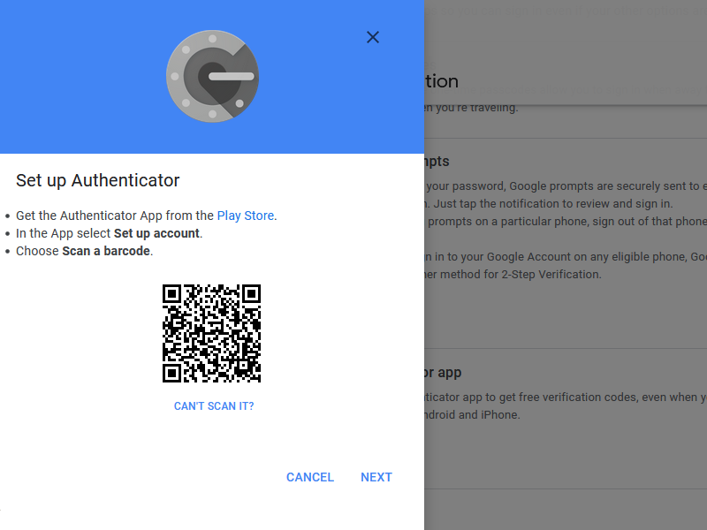
Task: Click the CAN'T SCAN IT? link
Action: click(214, 406)
